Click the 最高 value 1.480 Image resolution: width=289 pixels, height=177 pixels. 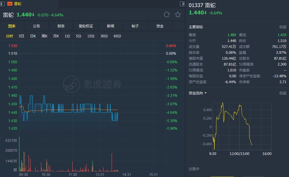click(x=232, y=35)
